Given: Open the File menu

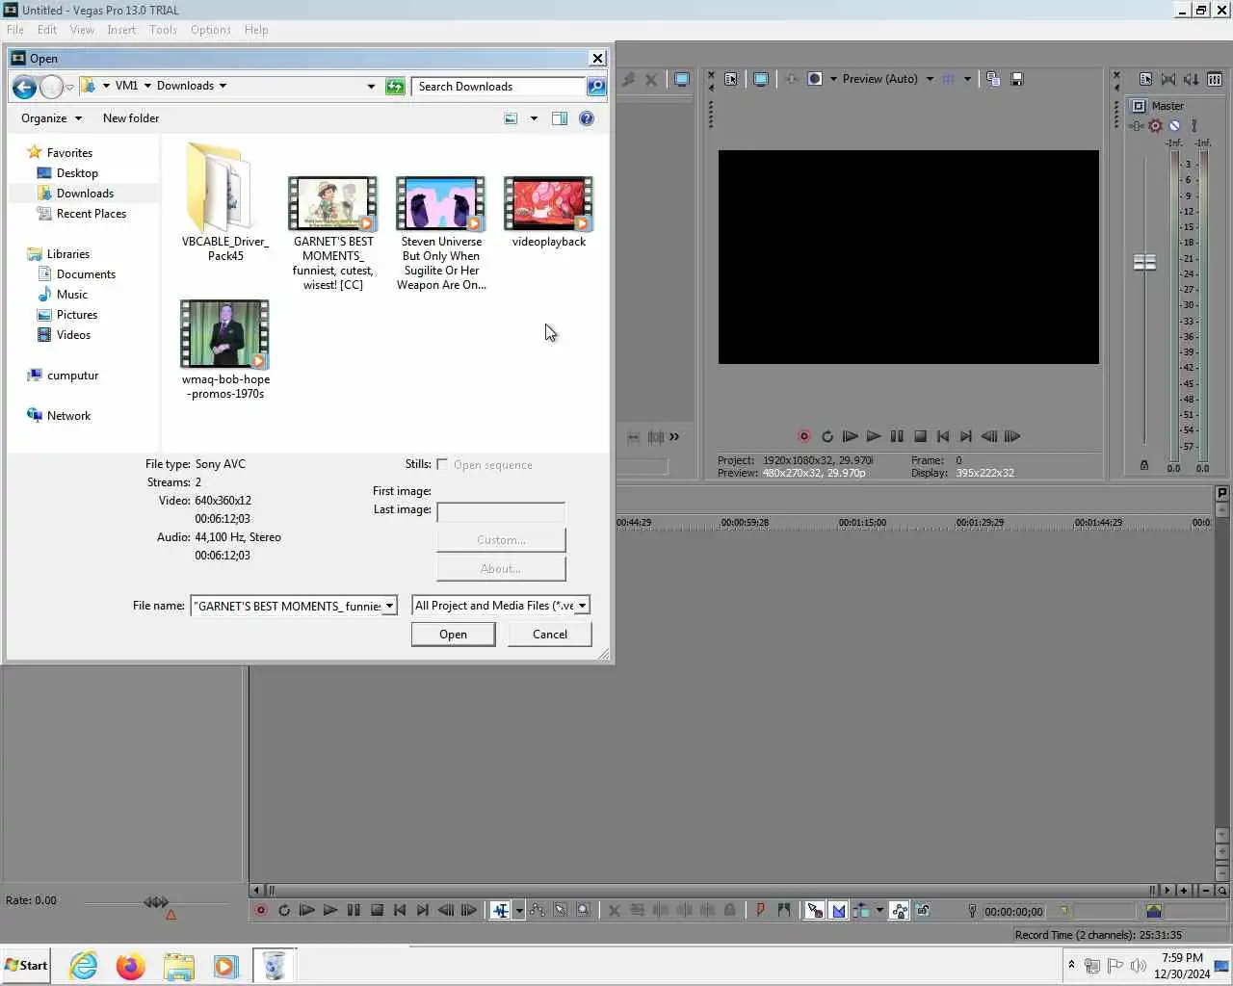Looking at the screenshot, I should (15, 30).
